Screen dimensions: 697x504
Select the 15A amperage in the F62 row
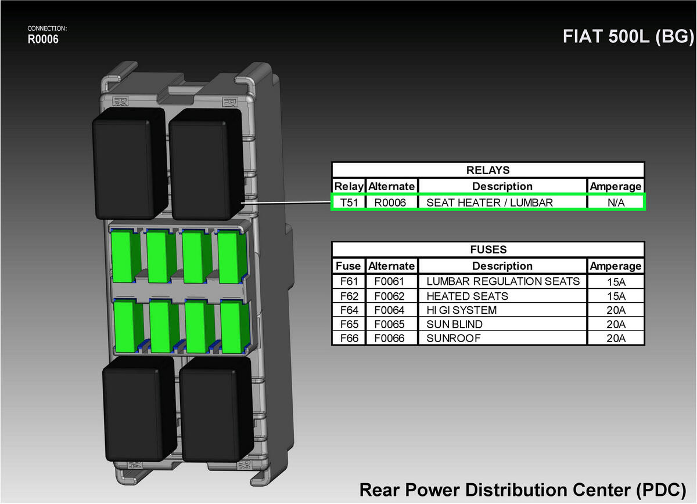616,296
